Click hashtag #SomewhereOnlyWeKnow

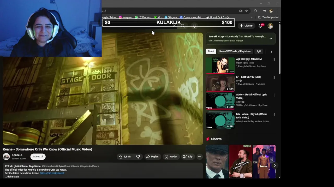click(x=56, y=166)
